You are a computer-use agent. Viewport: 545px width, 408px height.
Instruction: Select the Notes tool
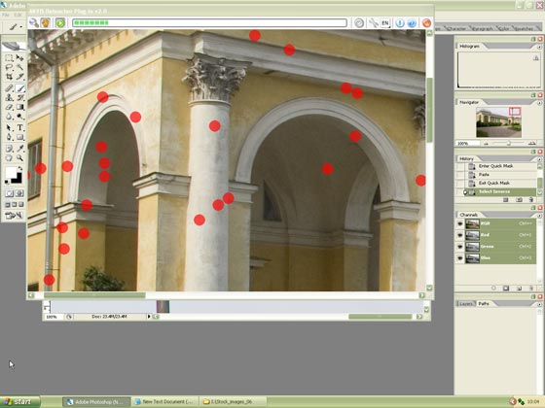pos(9,149)
